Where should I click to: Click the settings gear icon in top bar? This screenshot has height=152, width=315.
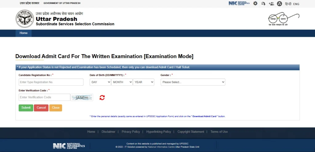(255, 4)
